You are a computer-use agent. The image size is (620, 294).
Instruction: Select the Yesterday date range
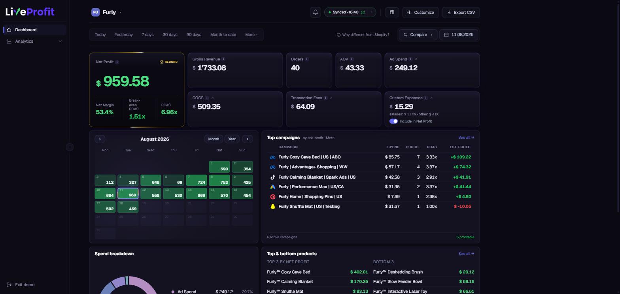[x=124, y=35]
